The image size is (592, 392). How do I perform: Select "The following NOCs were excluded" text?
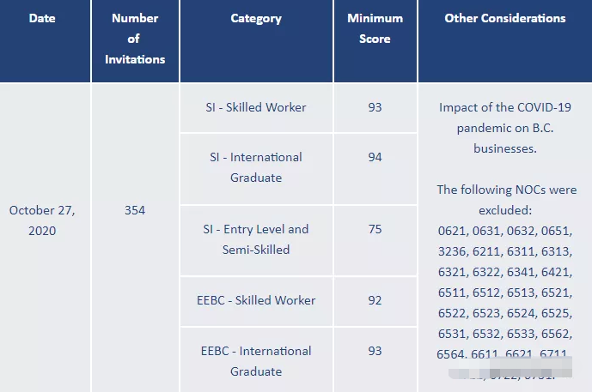(x=505, y=199)
